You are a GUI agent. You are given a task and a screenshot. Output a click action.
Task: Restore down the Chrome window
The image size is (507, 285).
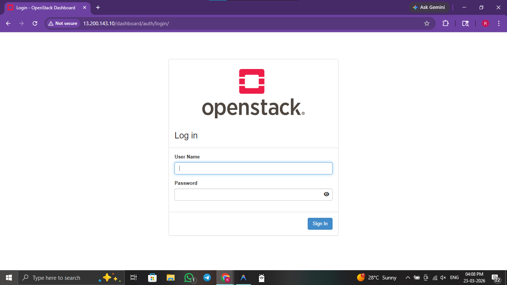pyautogui.click(x=481, y=7)
